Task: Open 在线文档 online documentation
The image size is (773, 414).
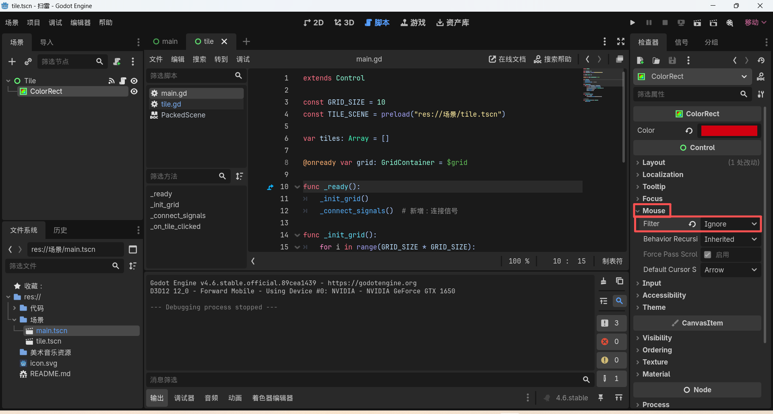Action: click(507, 59)
